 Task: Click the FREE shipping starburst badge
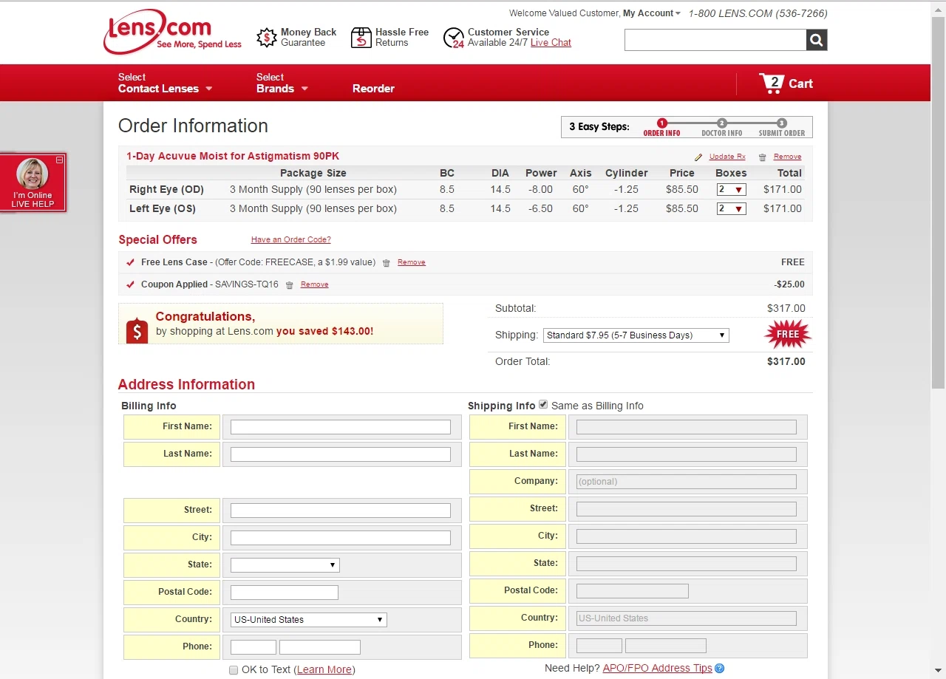[x=788, y=335]
